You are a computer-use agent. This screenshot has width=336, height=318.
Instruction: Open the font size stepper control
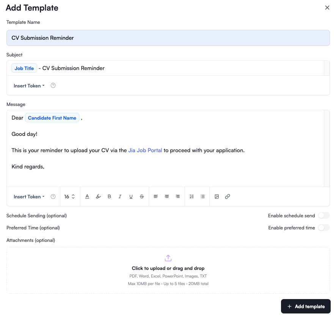tap(70, 196)
